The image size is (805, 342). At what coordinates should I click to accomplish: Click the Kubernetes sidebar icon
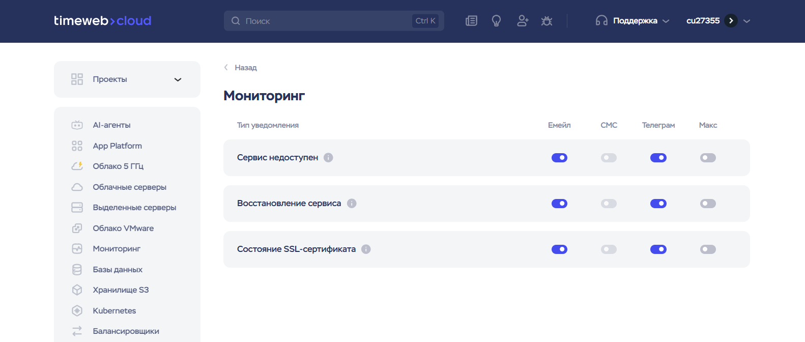click(x=77, y=311)
